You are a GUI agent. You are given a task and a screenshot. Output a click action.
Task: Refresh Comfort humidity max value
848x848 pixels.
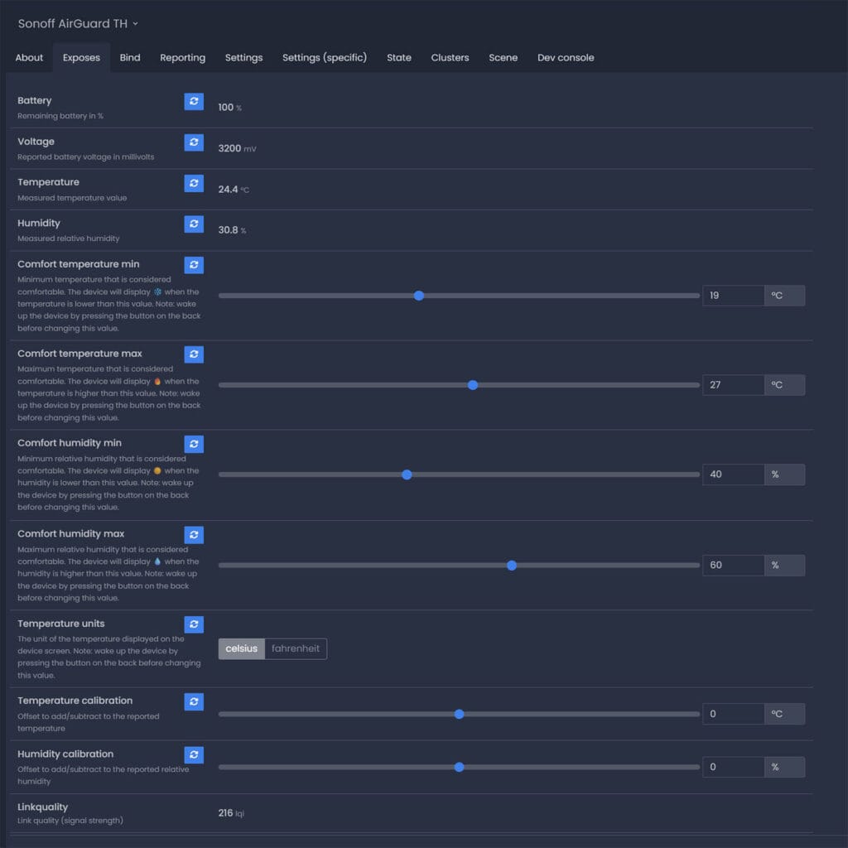click(x=194, y=535)
